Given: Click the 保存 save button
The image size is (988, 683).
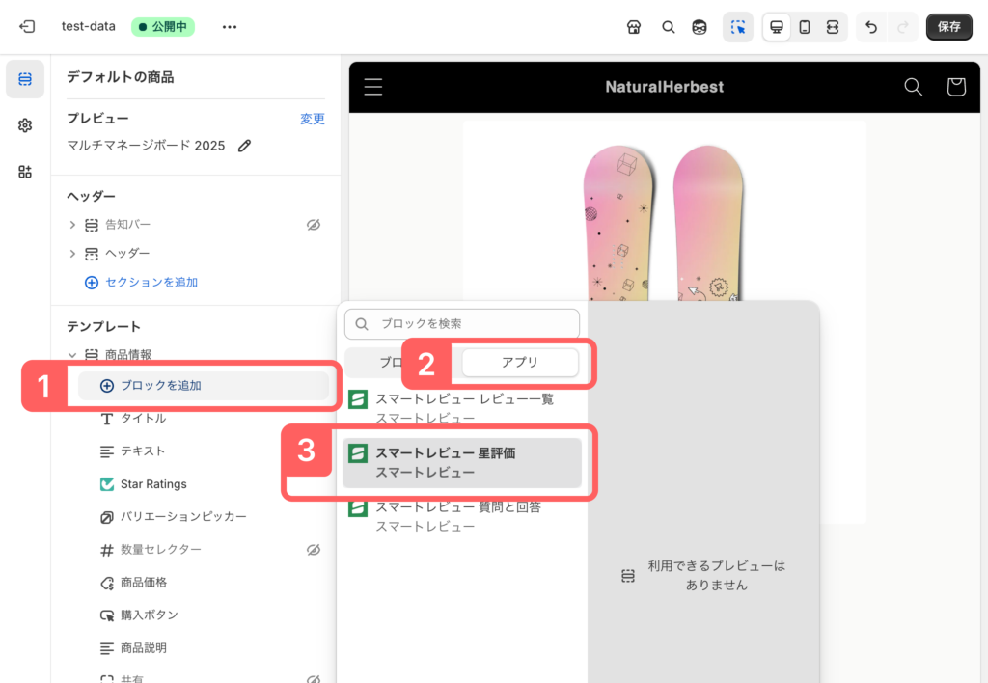Looking at the screenshot, I should pos(948,27).
